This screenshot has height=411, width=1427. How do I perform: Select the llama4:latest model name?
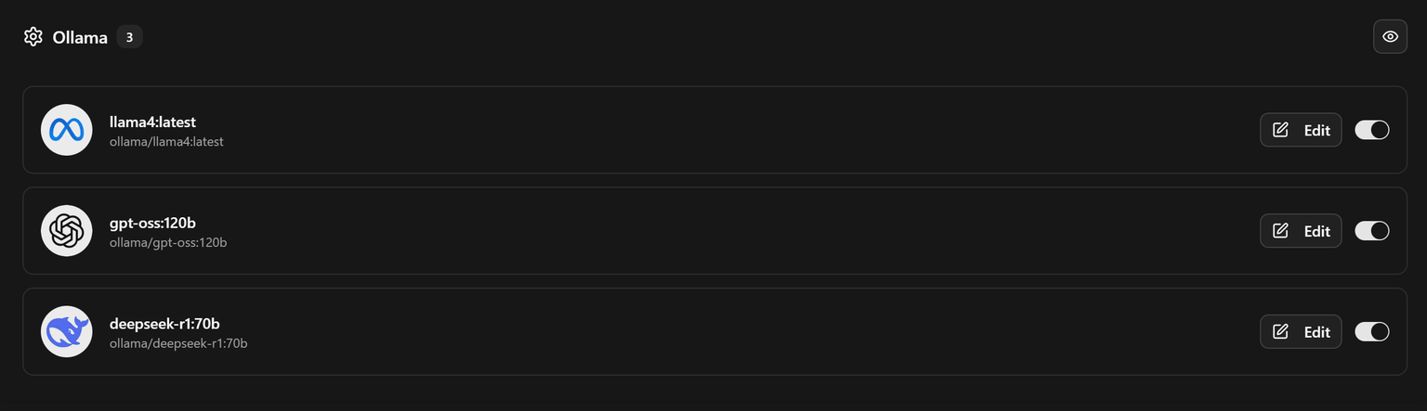click(x=152, y=122)
